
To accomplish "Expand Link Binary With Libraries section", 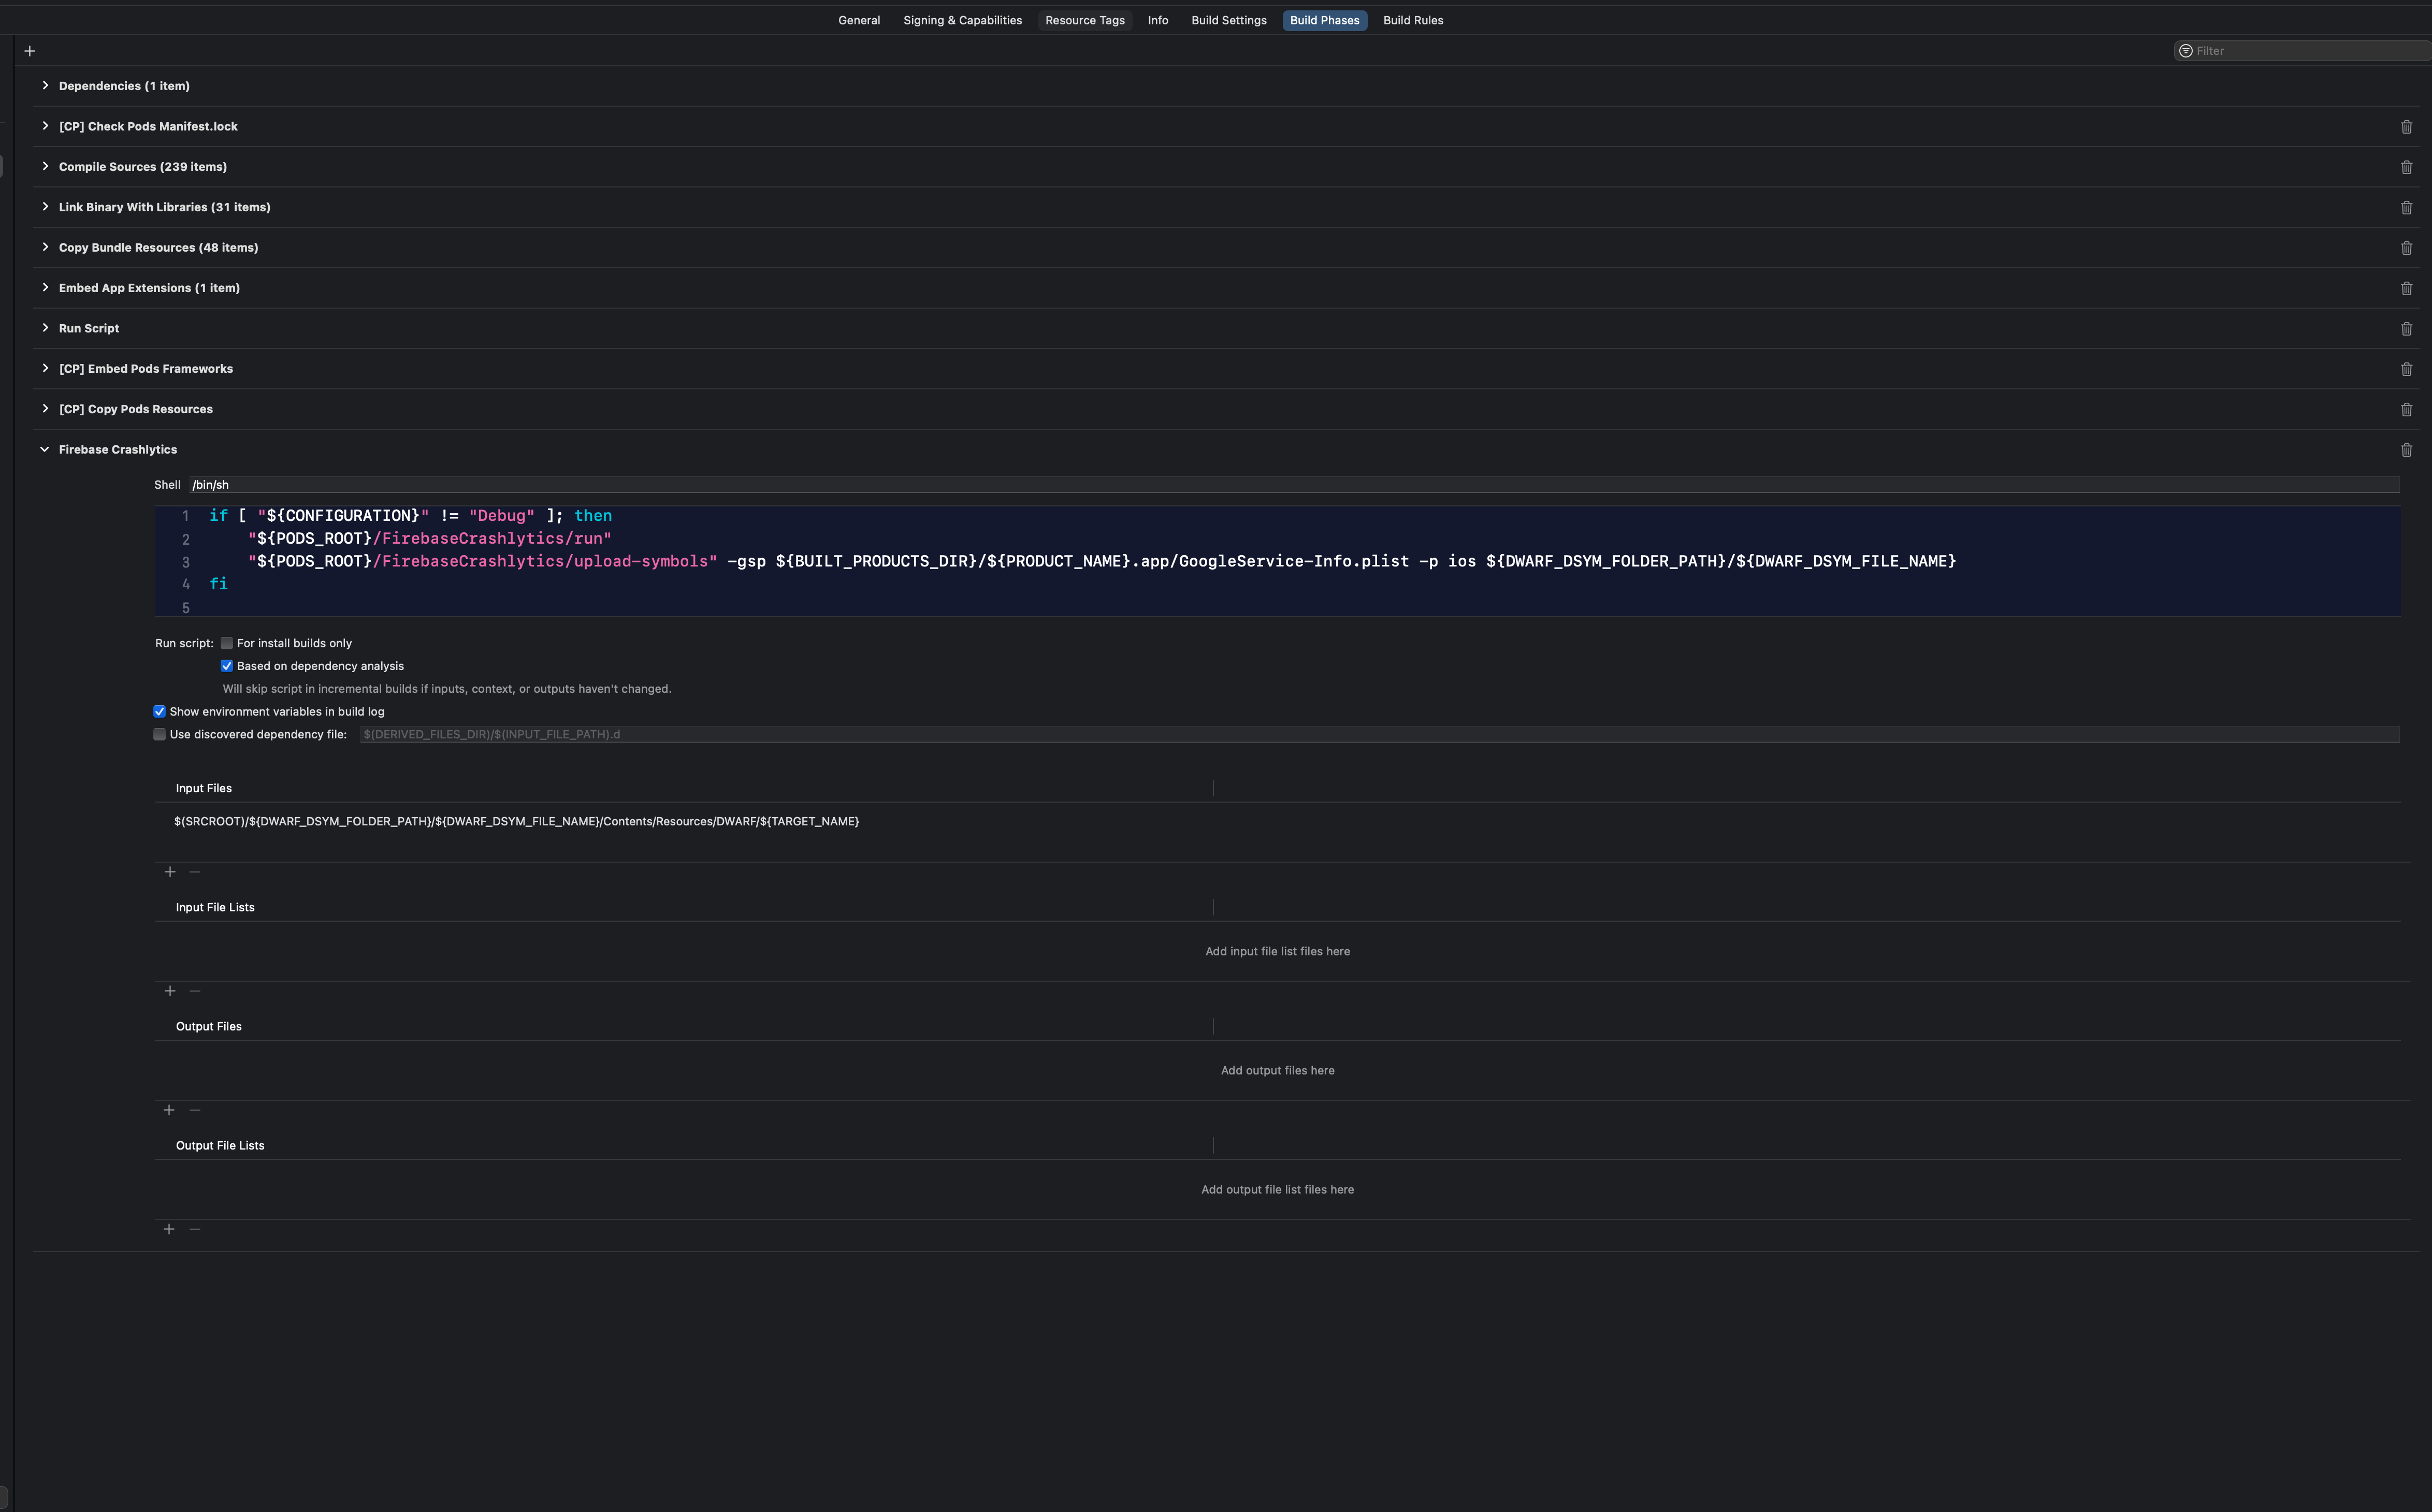I will click(x=45, y=207).
